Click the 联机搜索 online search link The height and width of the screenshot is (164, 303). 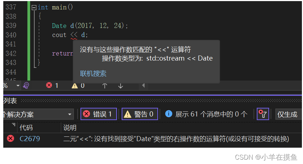pyautogui.click(x=93, y=74)
